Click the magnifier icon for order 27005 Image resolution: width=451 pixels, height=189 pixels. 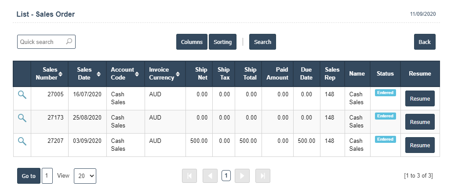point(22,94)
